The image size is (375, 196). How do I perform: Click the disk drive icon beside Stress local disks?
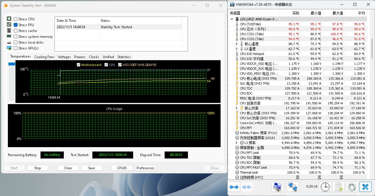coord(9,42)
